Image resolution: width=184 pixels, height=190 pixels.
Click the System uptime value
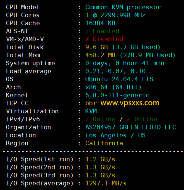pyautogui.click(x=125, y=63)
